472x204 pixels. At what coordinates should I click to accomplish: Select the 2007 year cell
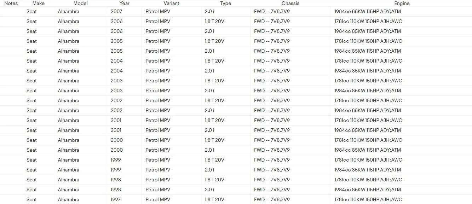click(116, 11)
